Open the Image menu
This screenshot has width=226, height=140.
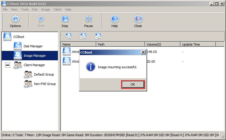pyautogui.click(x=45, y=9)
